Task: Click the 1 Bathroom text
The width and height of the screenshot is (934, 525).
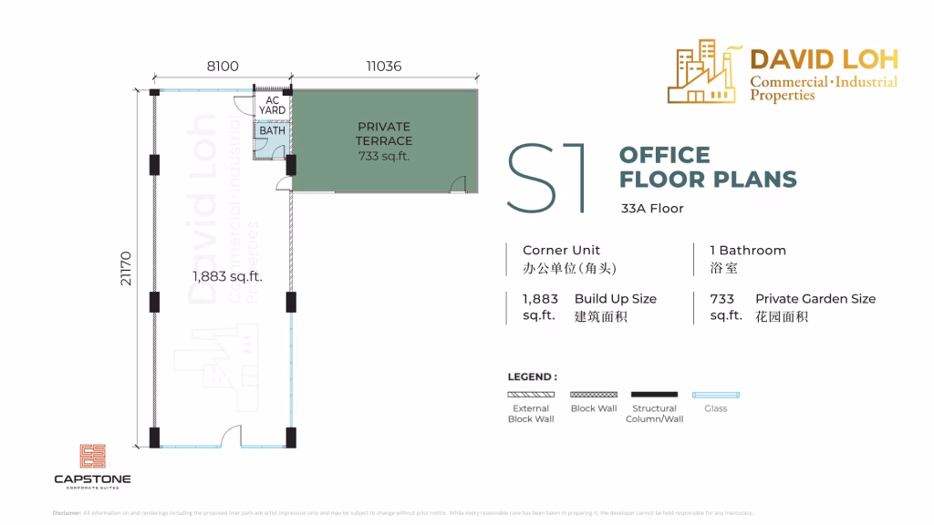Action: point(748,250)
